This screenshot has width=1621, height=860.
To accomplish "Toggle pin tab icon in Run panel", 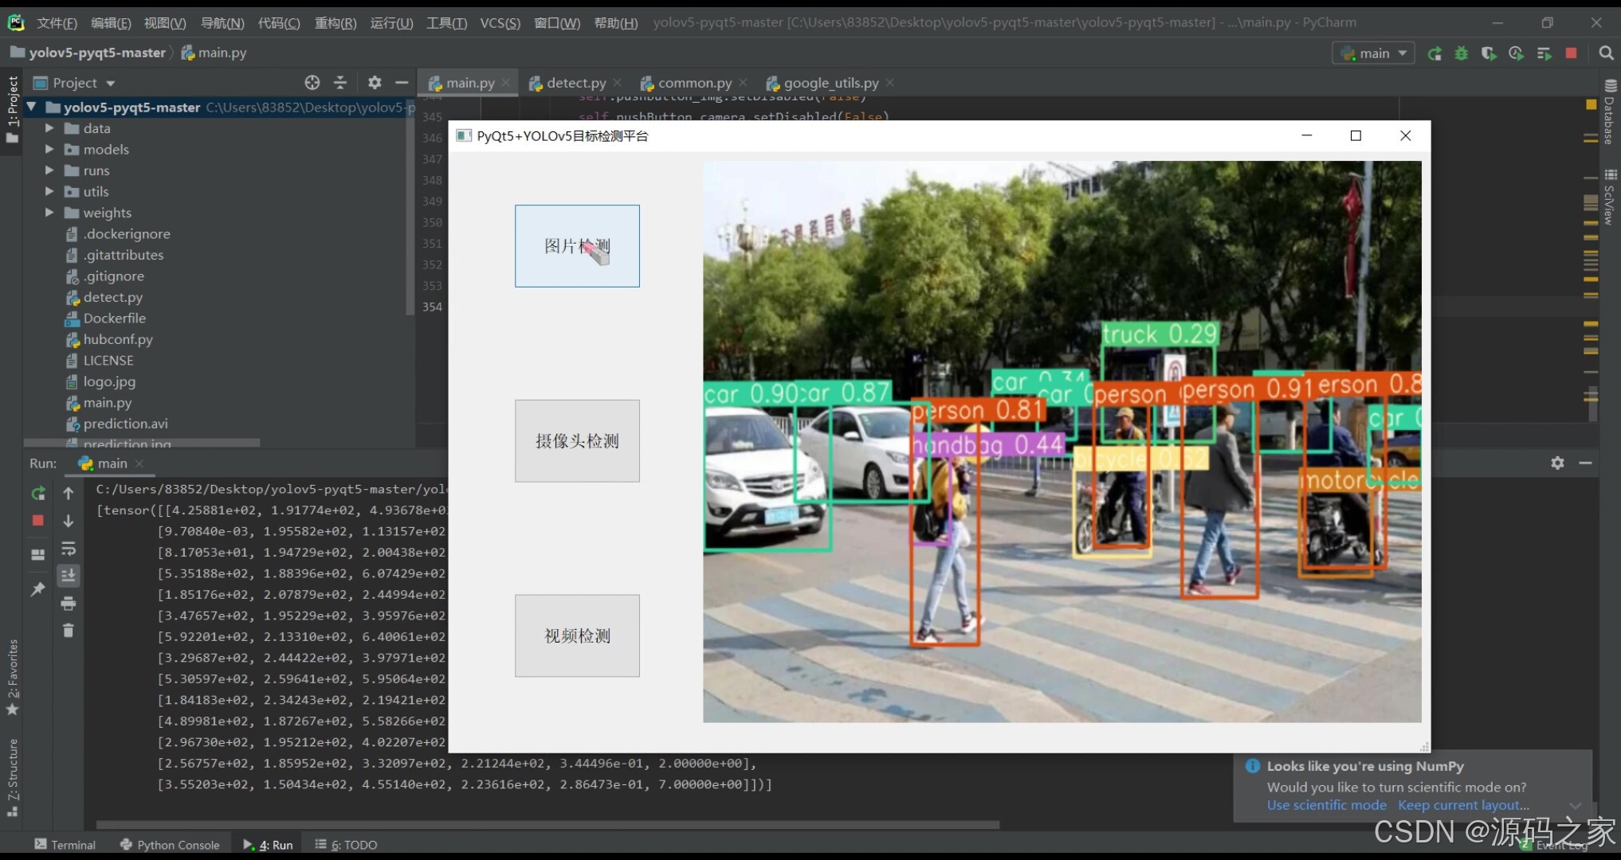I will 37,589.
